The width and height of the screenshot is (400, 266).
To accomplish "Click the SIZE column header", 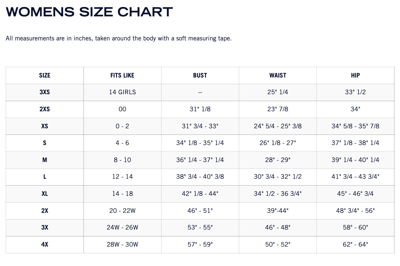I will tap(44, 76).
